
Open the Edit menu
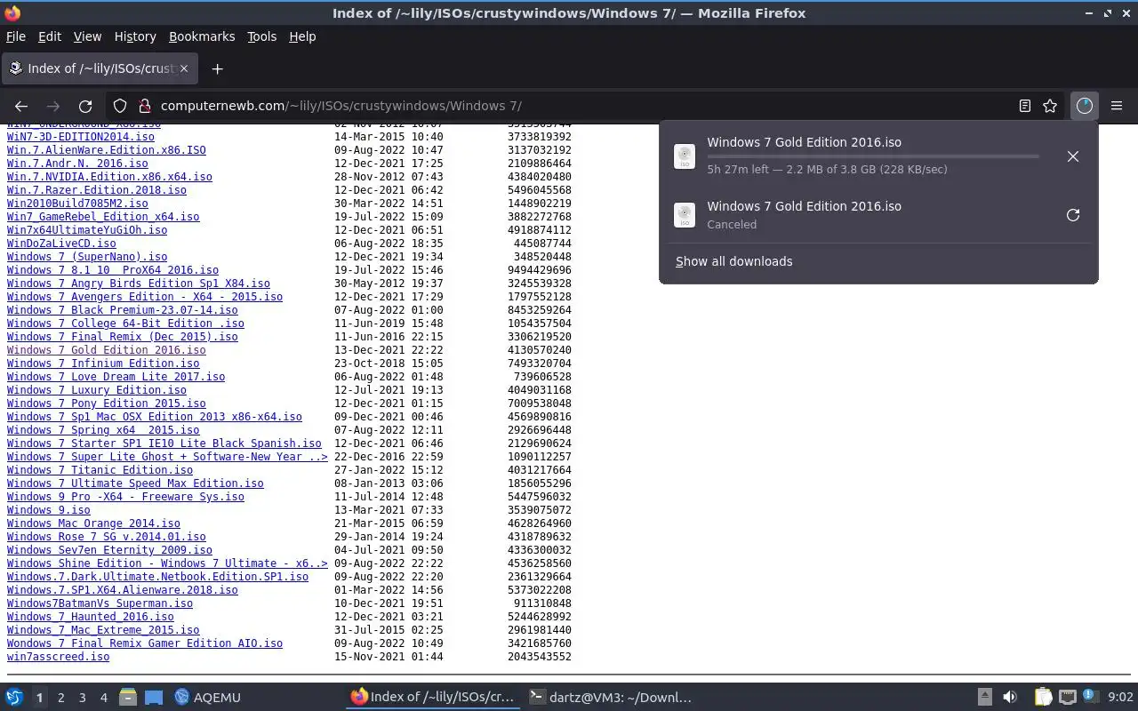click(50, 36)
